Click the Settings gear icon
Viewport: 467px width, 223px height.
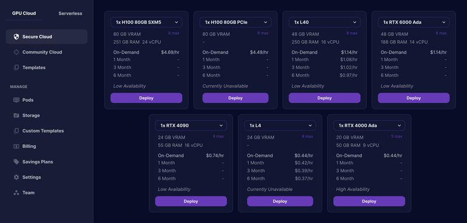coord(16,177)
